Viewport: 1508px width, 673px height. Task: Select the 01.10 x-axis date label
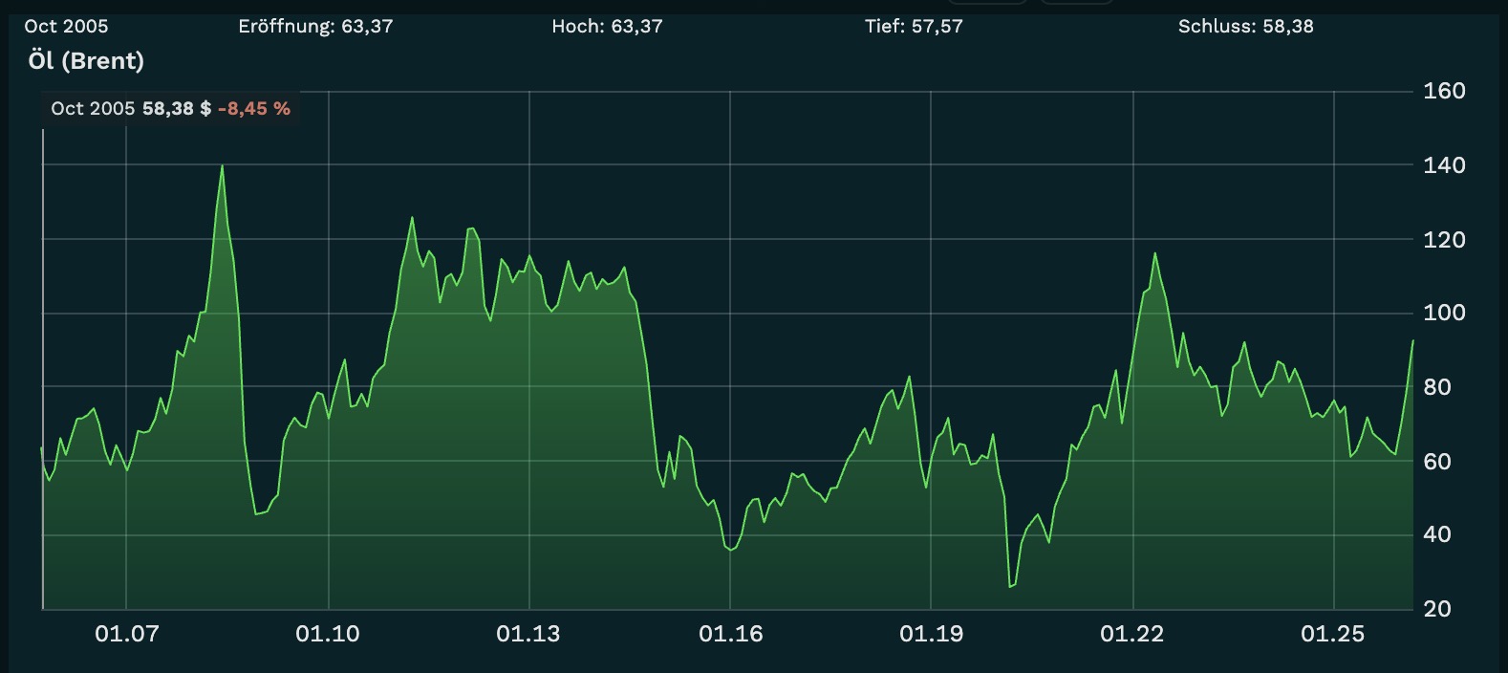[328, 634]
